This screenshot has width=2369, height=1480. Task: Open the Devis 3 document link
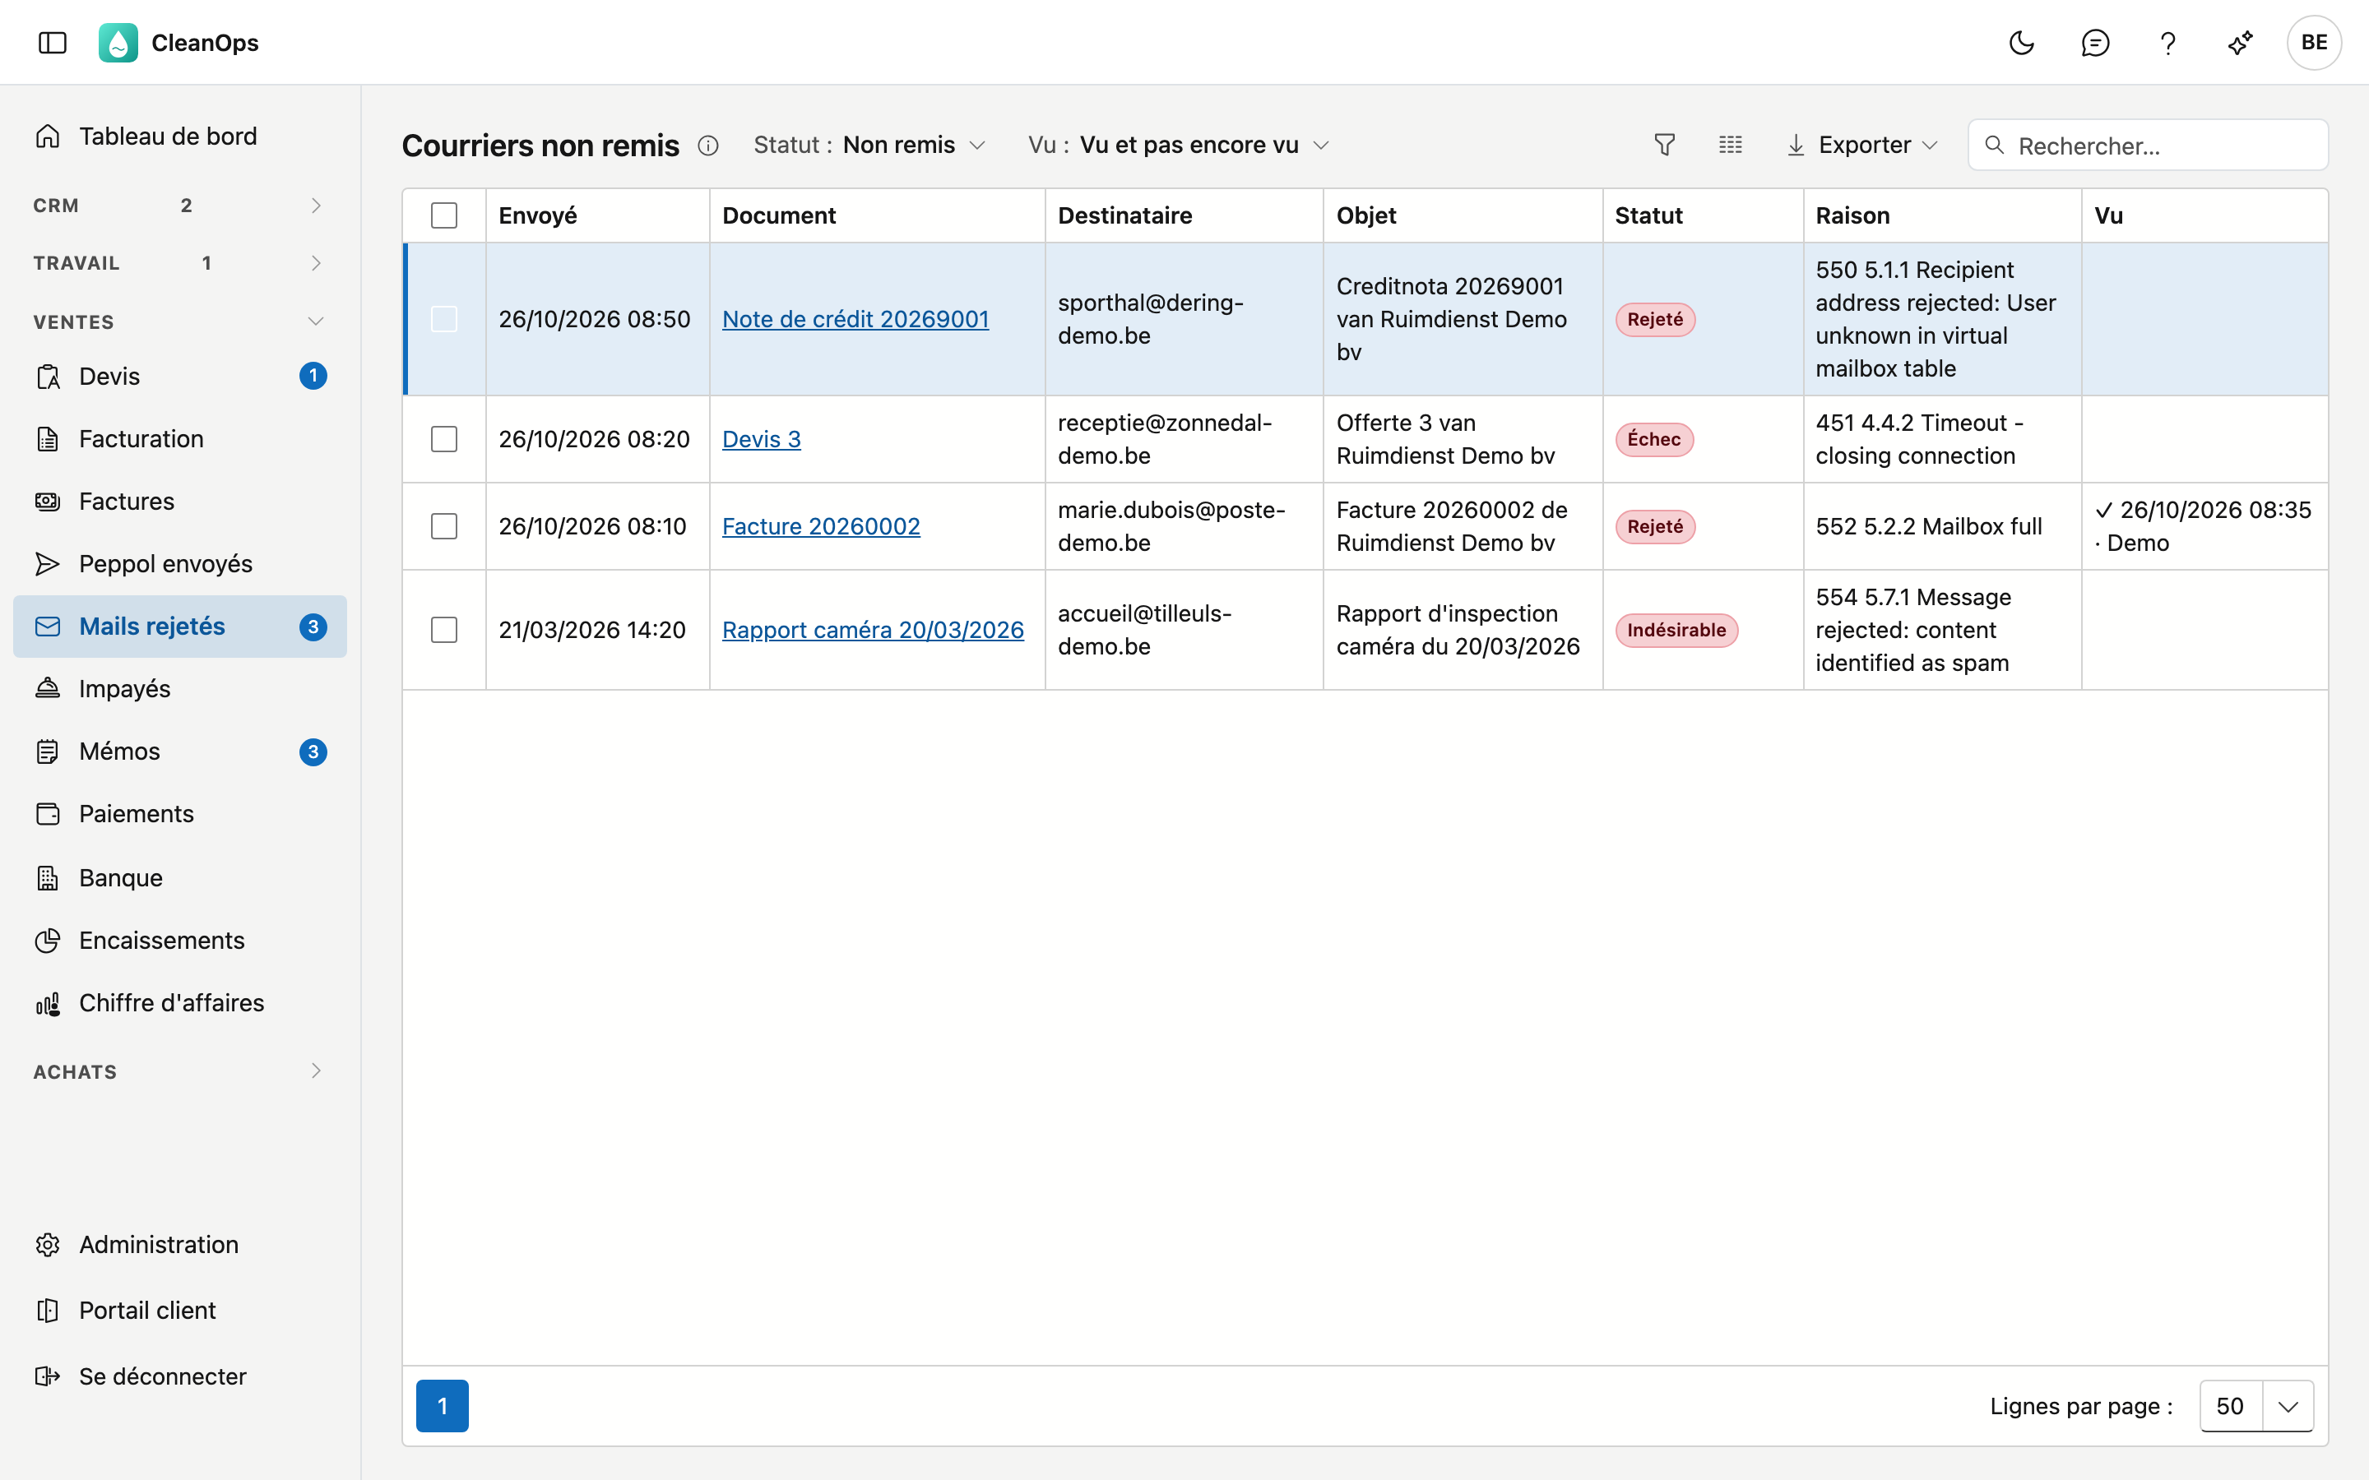[762, 438]
